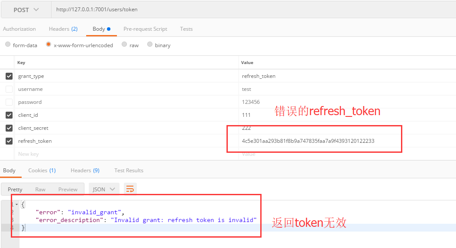Collapse JSON fold arrow at line 1
This screenshot has width=456, height=248.
point(16,204)
